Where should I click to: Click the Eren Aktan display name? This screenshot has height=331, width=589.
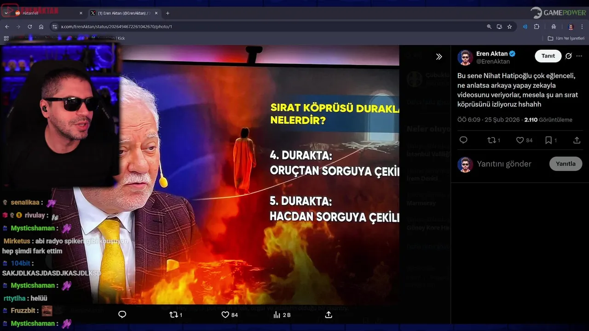click(x=492, y=54)
